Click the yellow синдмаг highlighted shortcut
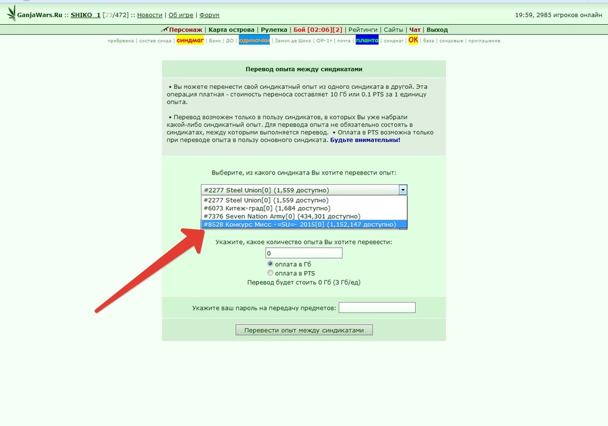The height and width of the screenshot is (426, 608). [x=190, y=41]
